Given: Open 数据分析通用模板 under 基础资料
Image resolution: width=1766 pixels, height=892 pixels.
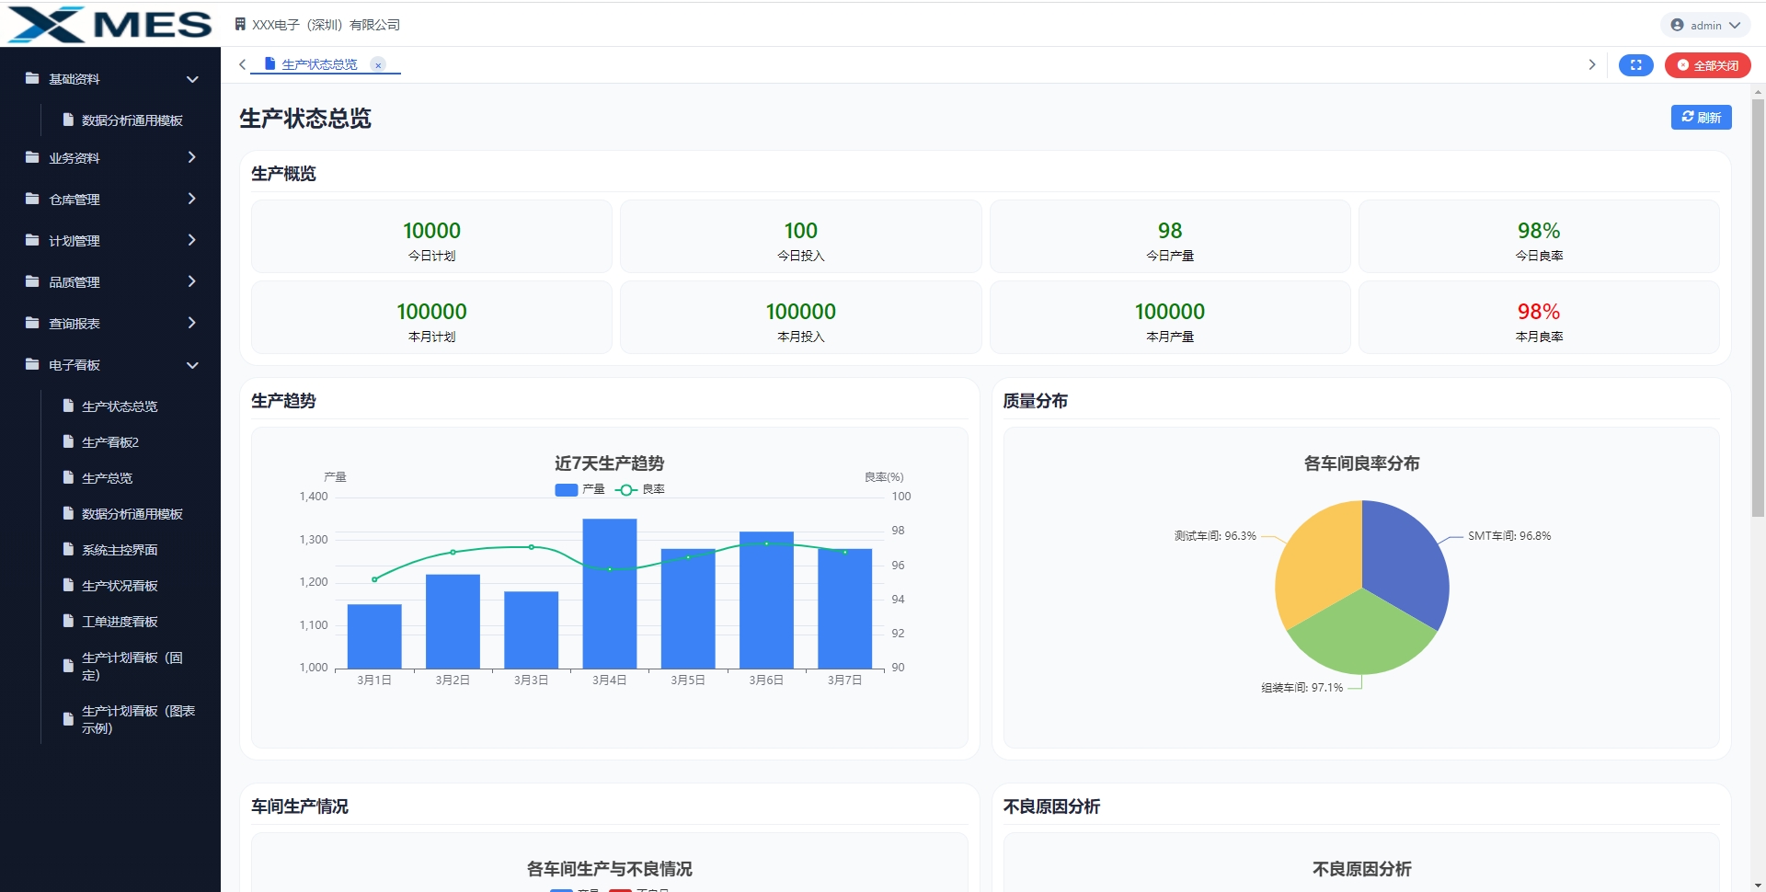Looking at the screenshot, I should pyautogui.click(x=132, y=120).
